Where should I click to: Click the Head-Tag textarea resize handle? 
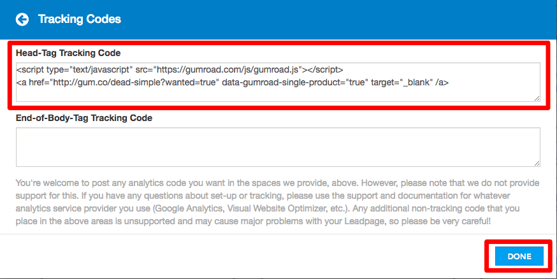coord(537,98)
